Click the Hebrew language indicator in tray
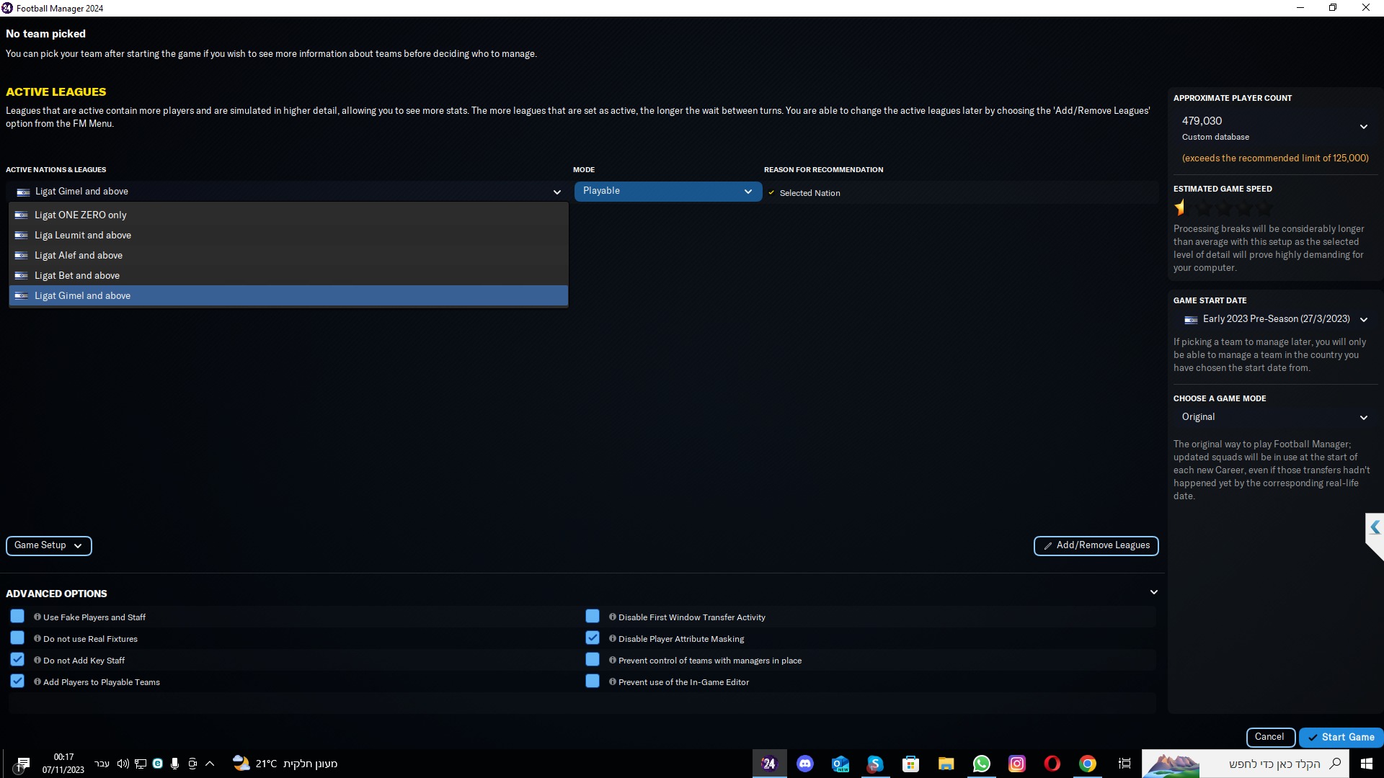The width and height of the screenshot is (1384, 778). click(102, 764)
